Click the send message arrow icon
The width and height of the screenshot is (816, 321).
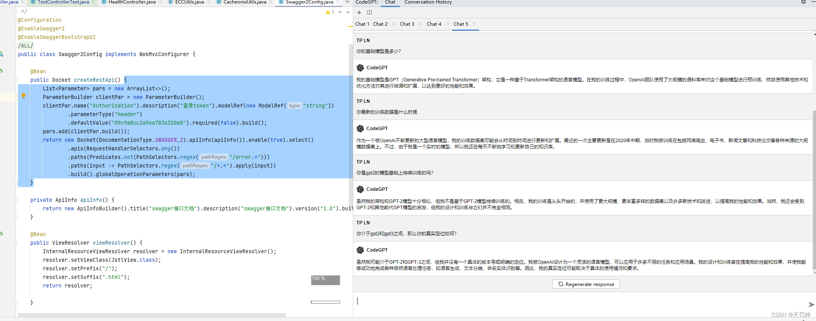pos(811,305)
